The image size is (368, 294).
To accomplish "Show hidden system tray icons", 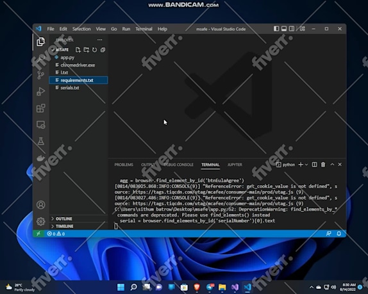I will pos(312,287).
